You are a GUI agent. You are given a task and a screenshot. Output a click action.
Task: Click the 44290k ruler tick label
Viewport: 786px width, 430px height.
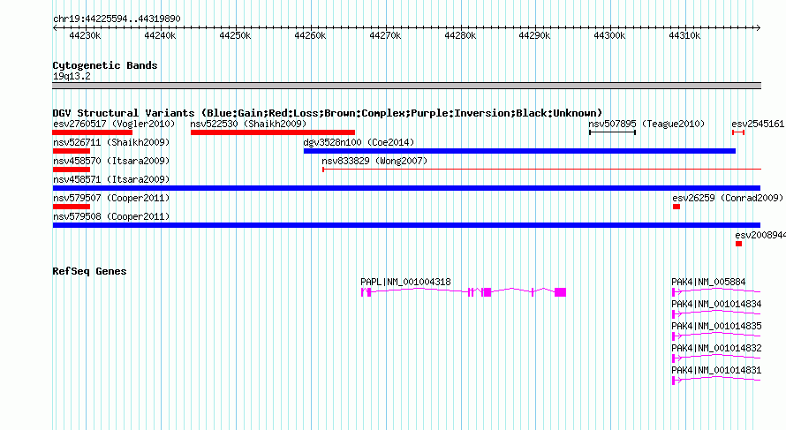(534, 35)
